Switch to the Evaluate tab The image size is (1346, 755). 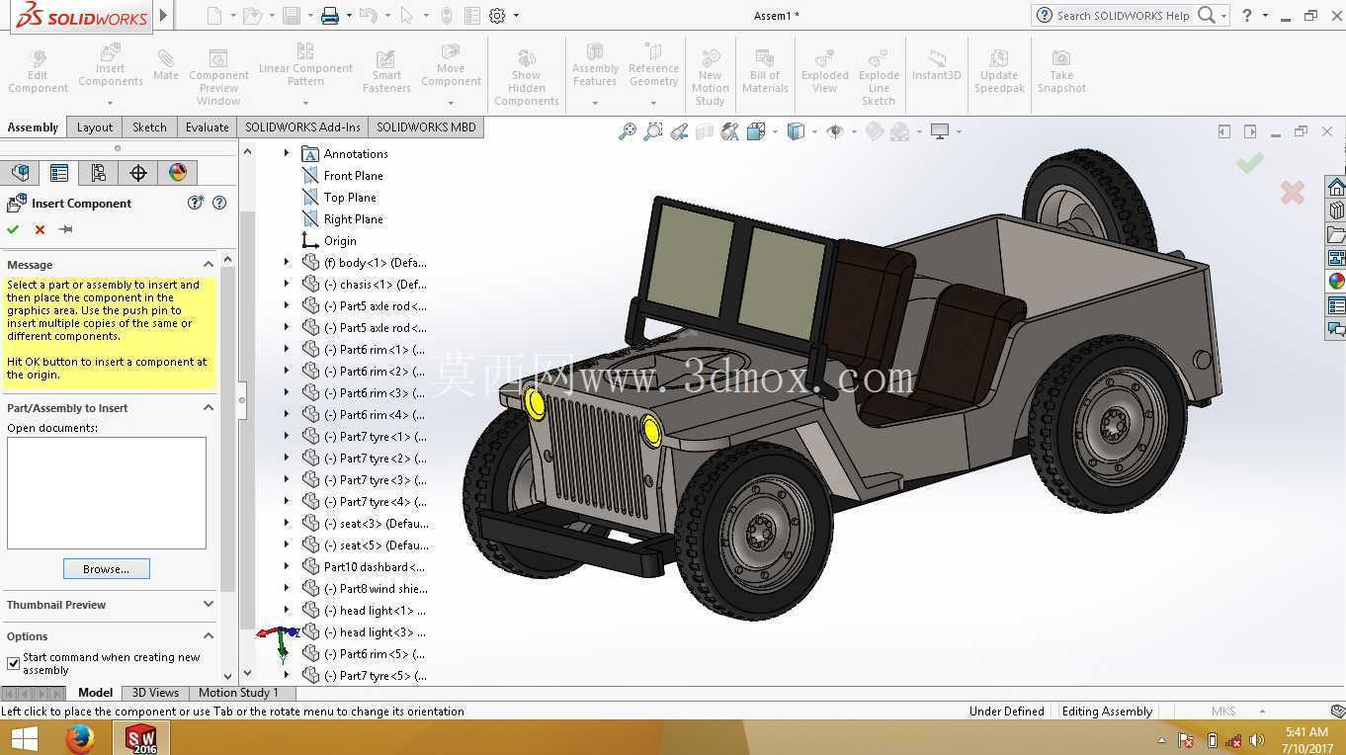[x=208, y=126]
